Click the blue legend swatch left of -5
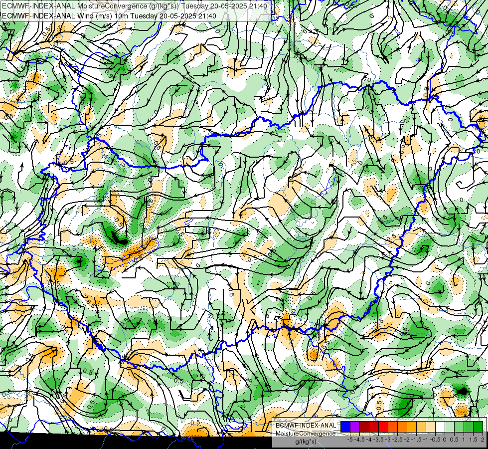 coord(345,427)
